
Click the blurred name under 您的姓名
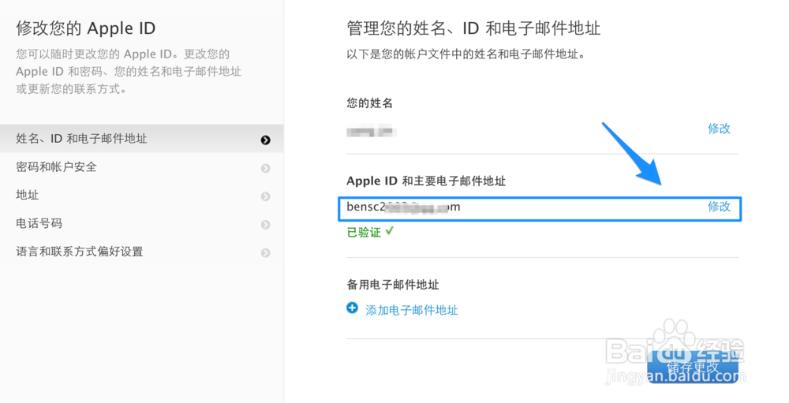coord(371,130)
